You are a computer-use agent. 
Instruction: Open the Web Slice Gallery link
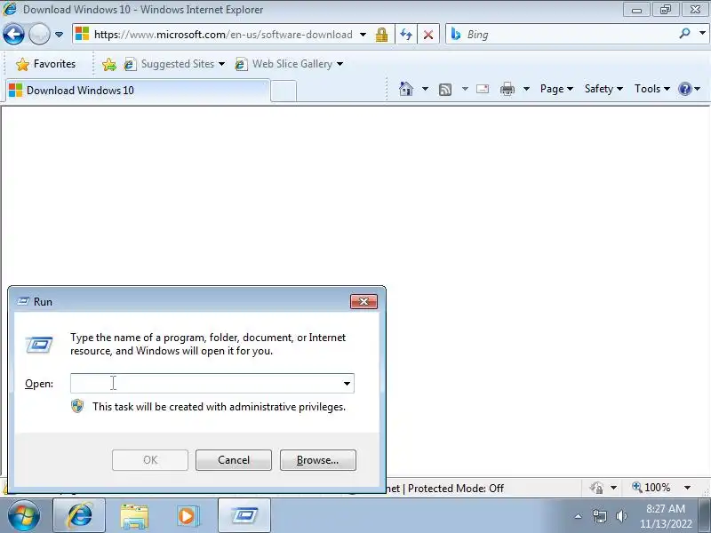tap(290, 64)
